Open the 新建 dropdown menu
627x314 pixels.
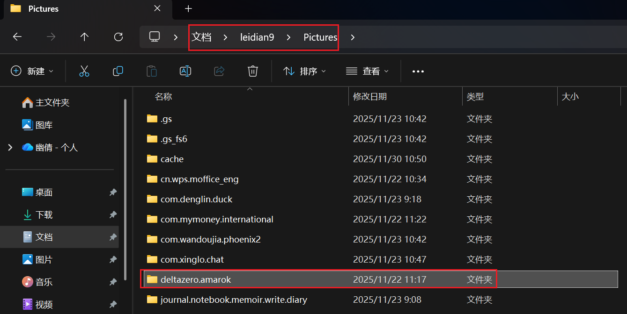[32, 71]
